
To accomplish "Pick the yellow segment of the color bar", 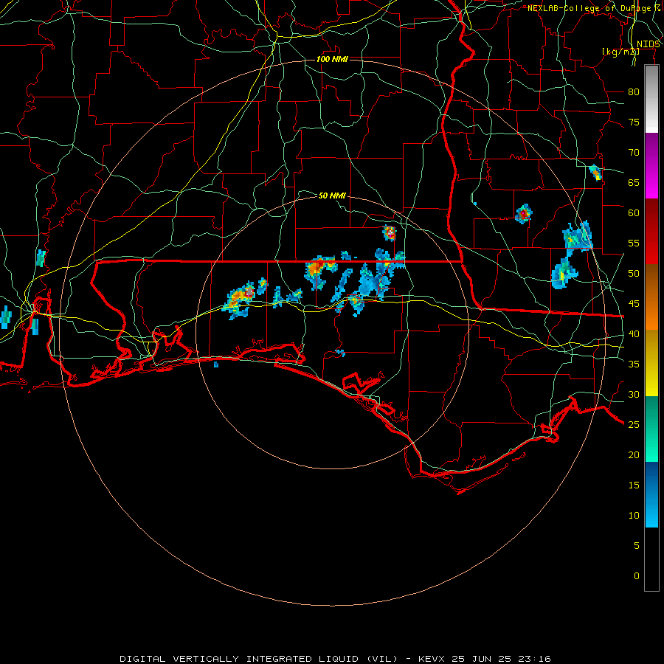I will [651, 363].
